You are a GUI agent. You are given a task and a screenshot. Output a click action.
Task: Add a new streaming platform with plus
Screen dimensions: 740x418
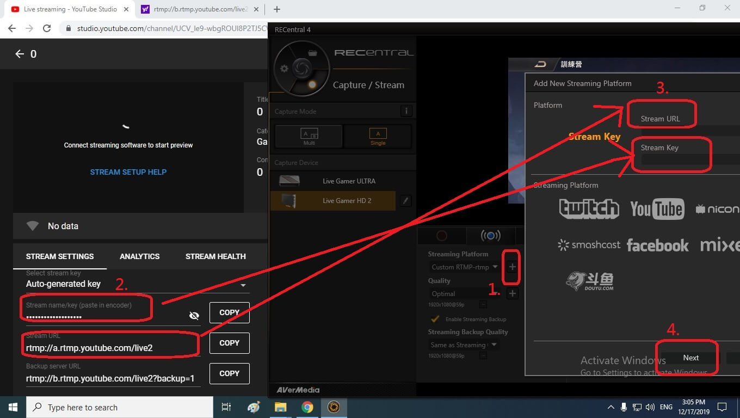(x=512, y=267)
